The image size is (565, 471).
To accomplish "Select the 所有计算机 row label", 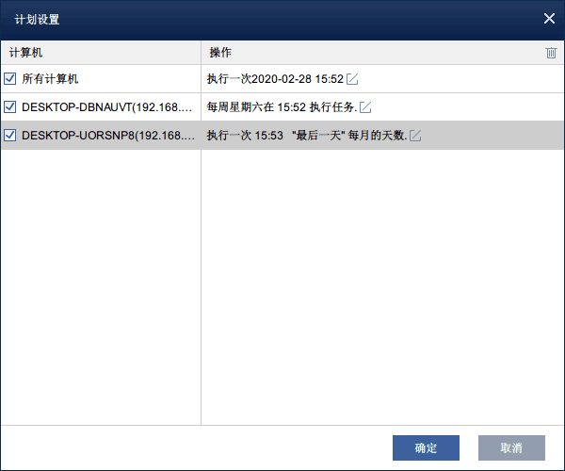I will pyautogui.click(x=50, y=78).
